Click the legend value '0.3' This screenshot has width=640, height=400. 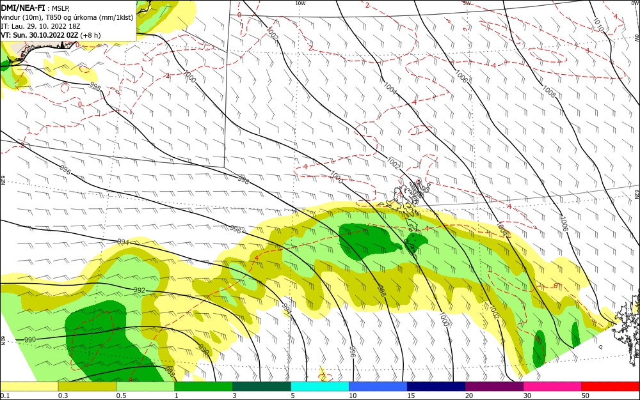(x=63, y=396)
